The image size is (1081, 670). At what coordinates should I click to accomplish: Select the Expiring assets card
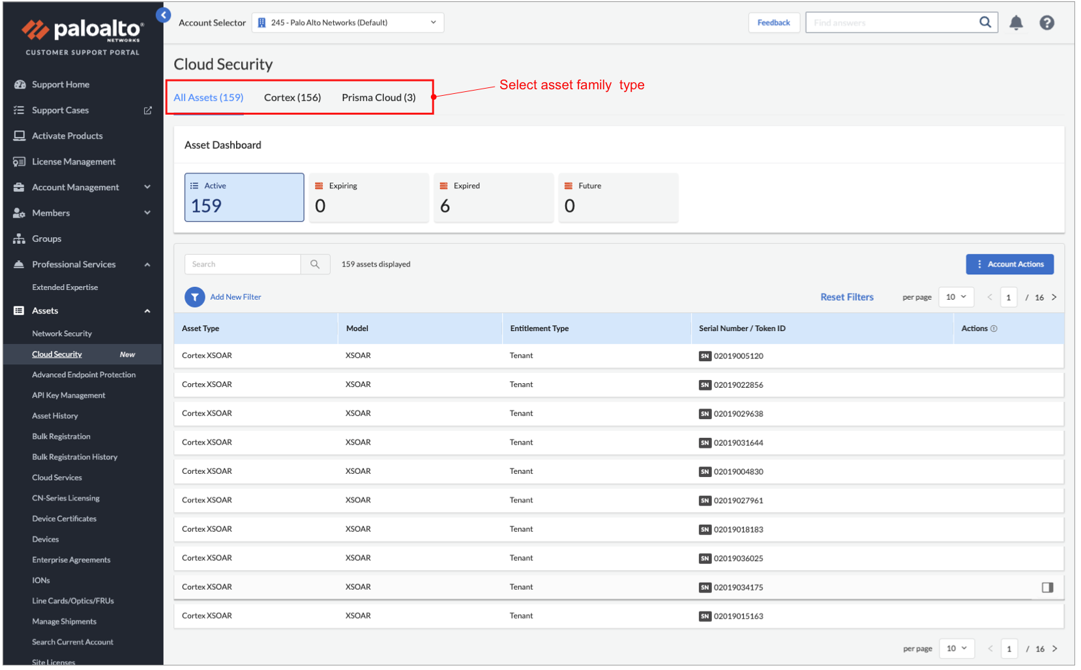[368, 197]
